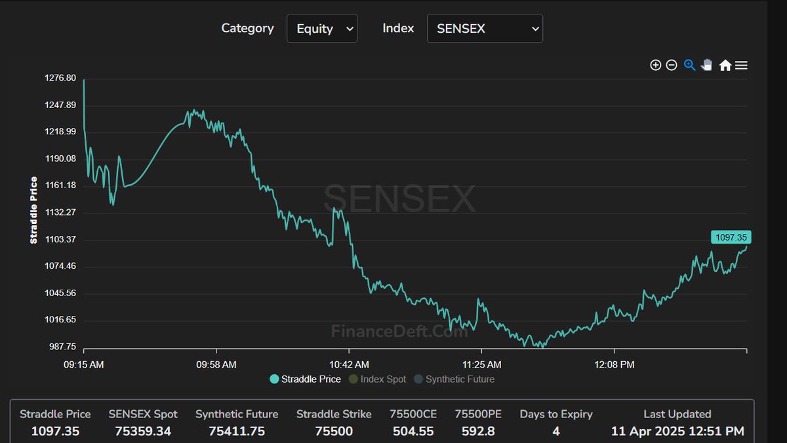Click the 11:25 AM axis label
The width and height of the screenshot is (787, 443).
(x=481, y=364)
